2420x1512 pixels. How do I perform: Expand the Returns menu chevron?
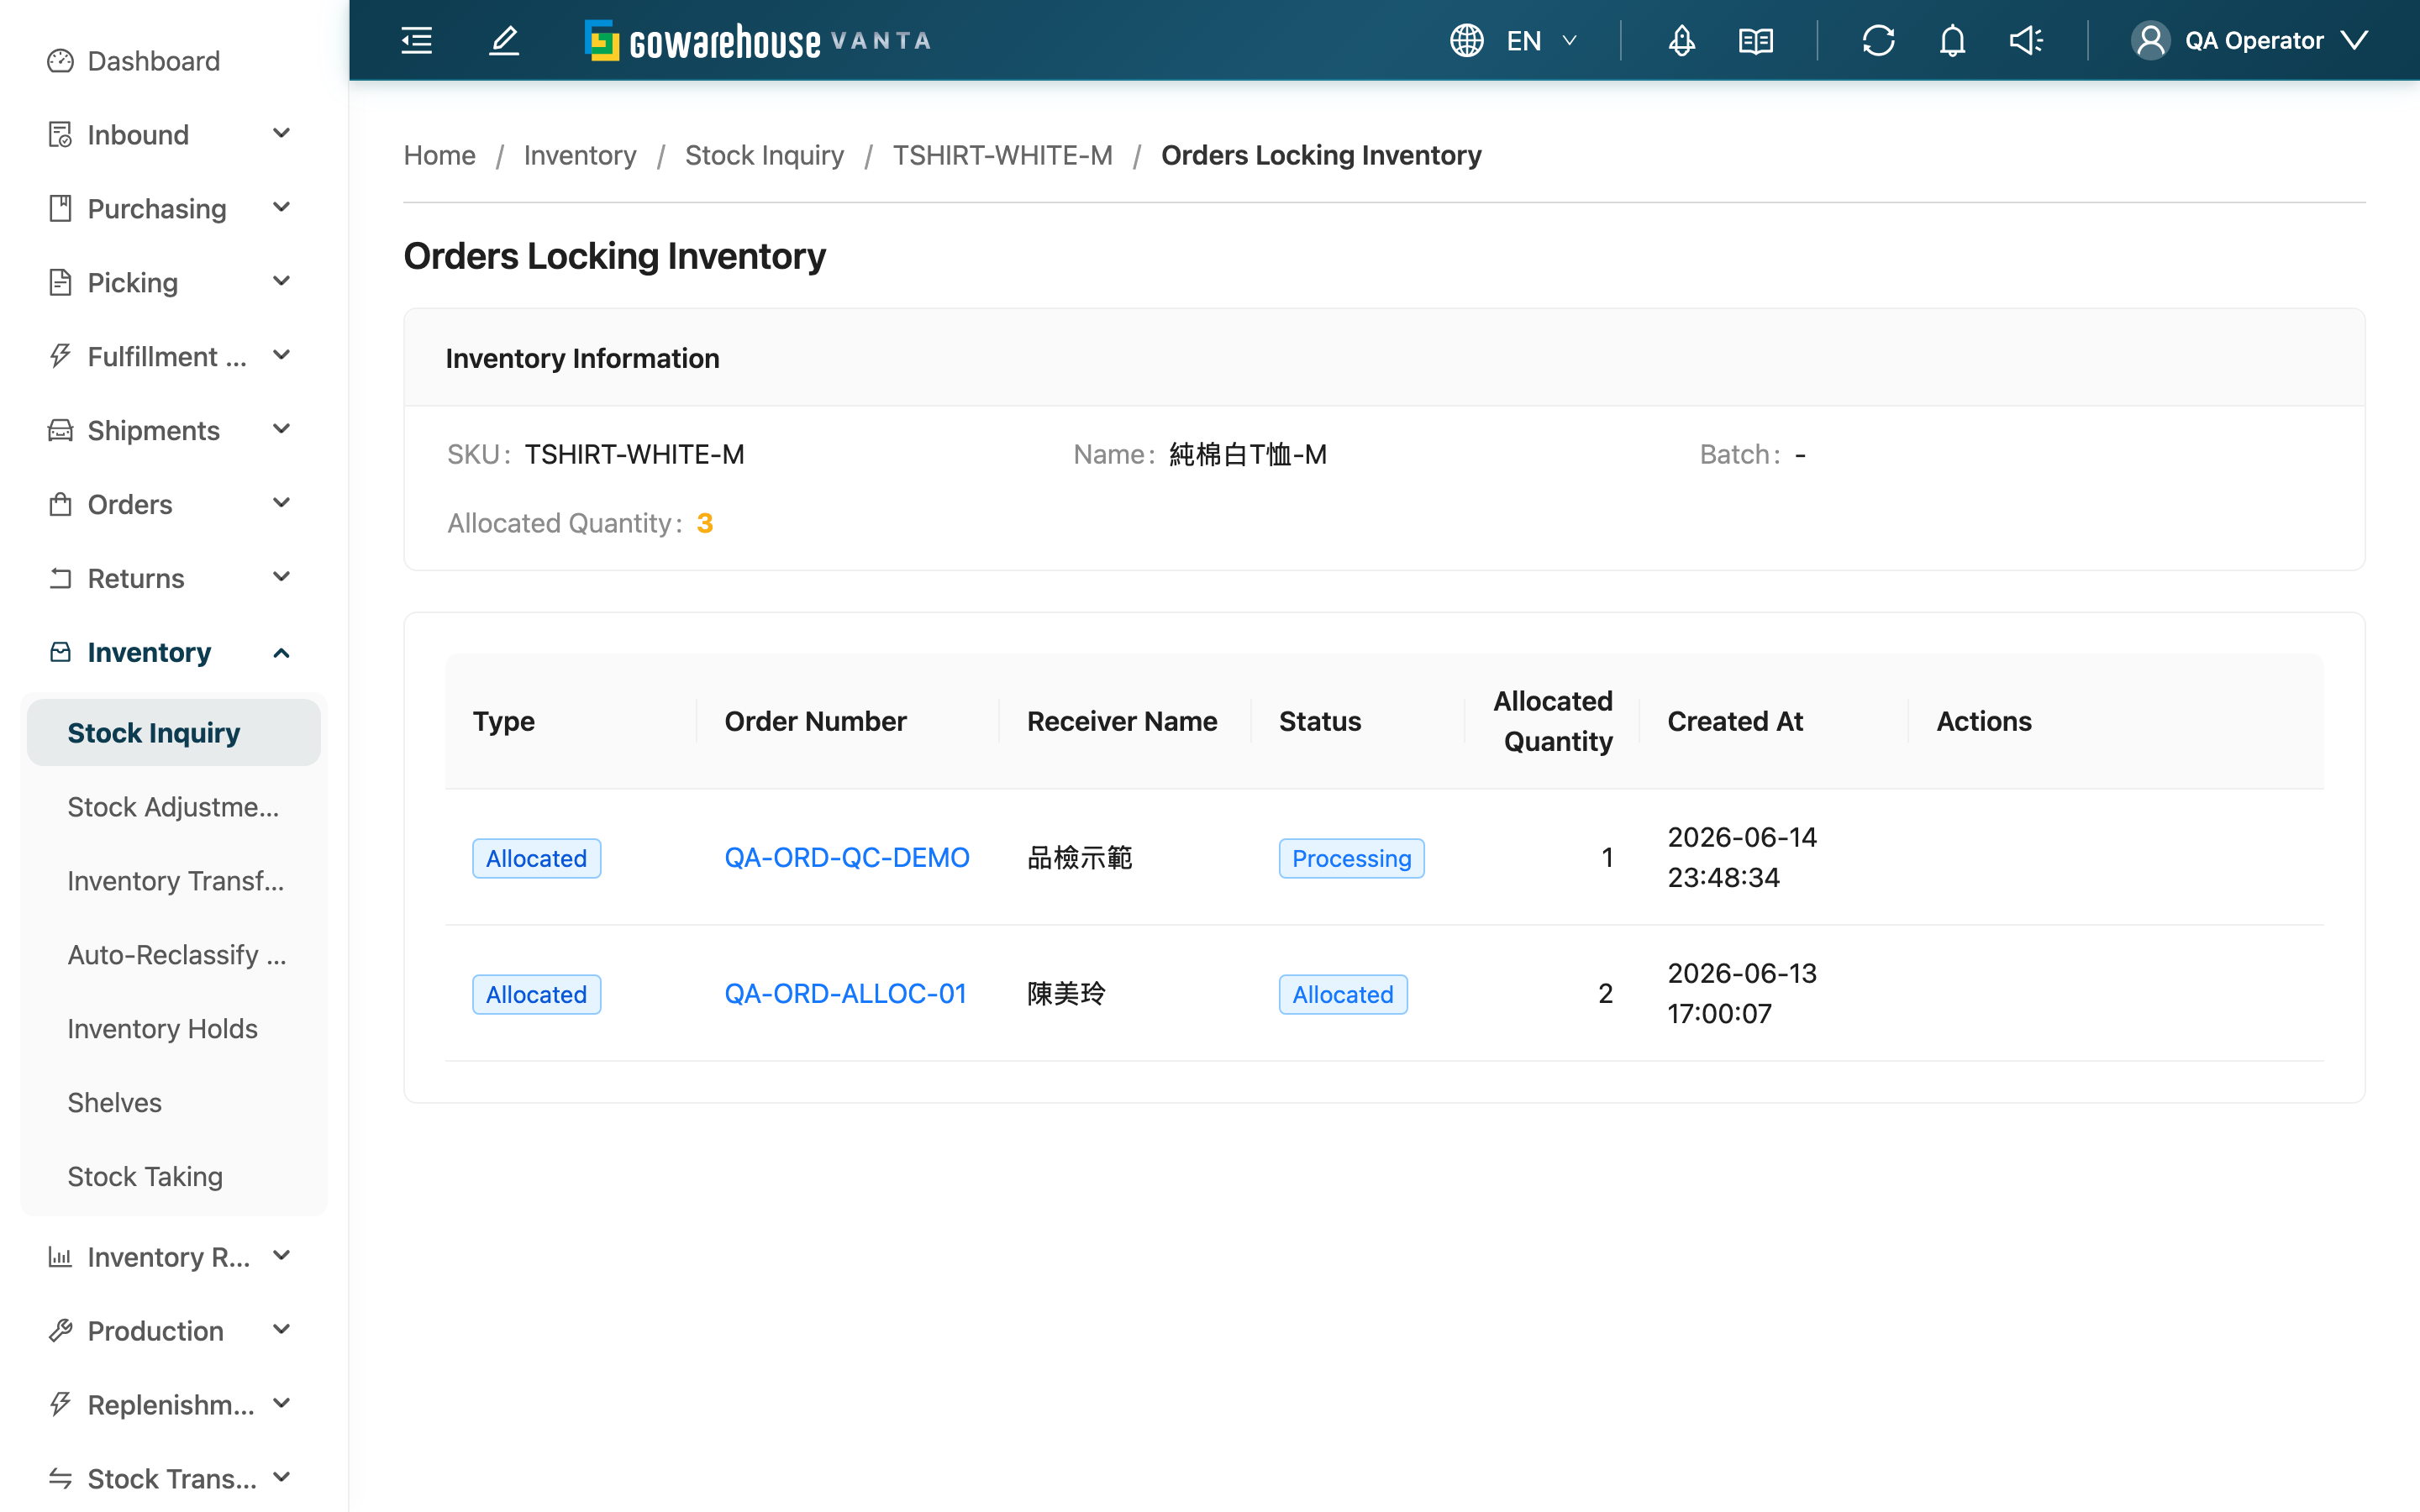[282, 577]
